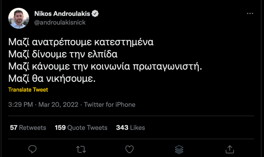The image size is (264, 157).
Task: Retweet using the arrows icon
Action: coord(81,150)
